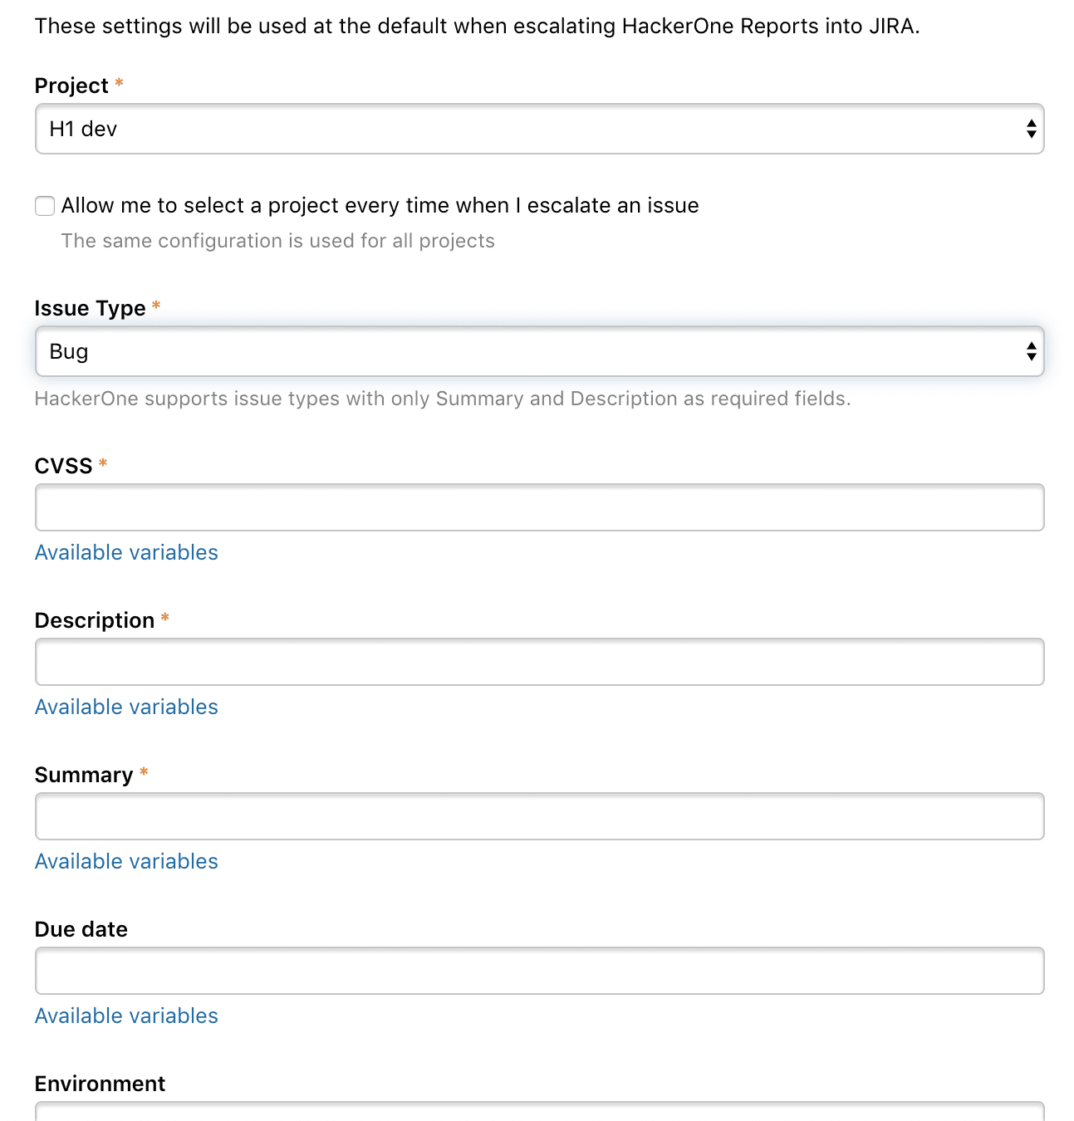Click the Environment field label
The width and height of the screenshot is (1074, 1121).
[100, 1084]
